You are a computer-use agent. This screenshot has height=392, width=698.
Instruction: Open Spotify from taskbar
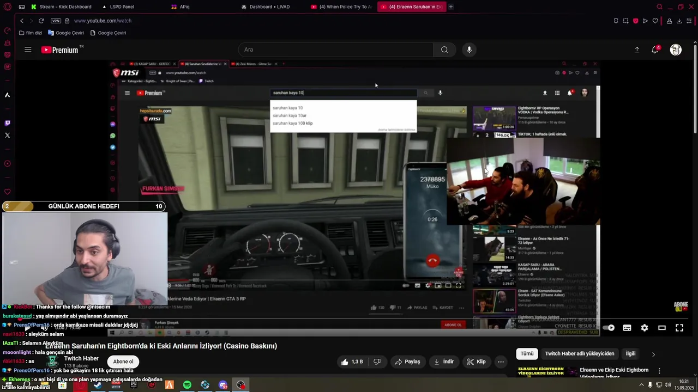pos(187,385)
